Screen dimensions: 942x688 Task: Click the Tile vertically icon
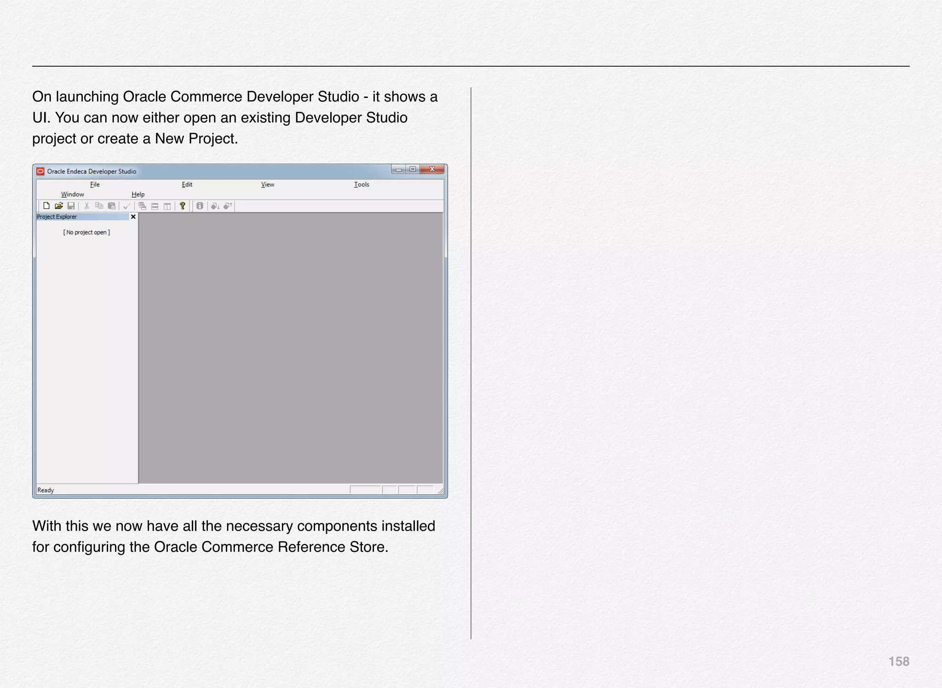point(167,206)
